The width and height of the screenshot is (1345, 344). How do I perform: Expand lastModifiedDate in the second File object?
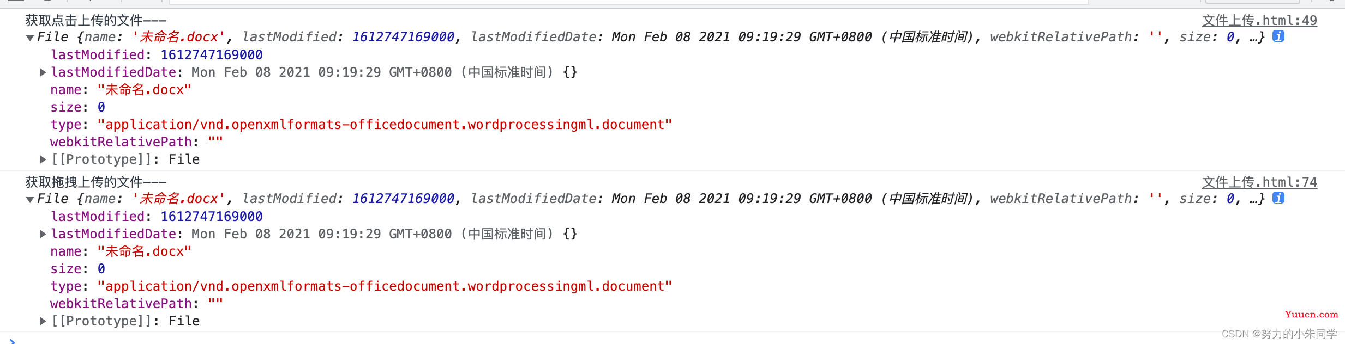pyautogui.click(x=43, y=234)
